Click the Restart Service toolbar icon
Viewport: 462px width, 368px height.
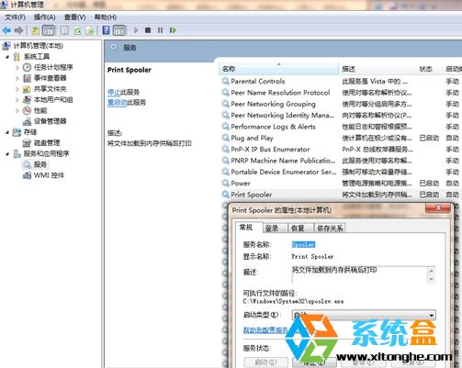pyautogui.click(x=173, y=30)
